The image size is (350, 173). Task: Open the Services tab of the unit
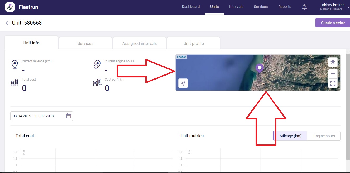click(85, 43)
